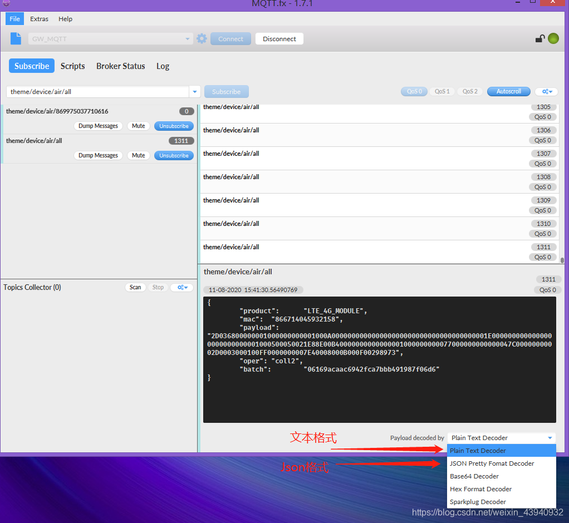Open the Extras menu
This screenshot has height=523, width=569.
39,19
